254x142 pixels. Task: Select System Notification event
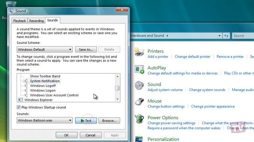coord(45,81)
